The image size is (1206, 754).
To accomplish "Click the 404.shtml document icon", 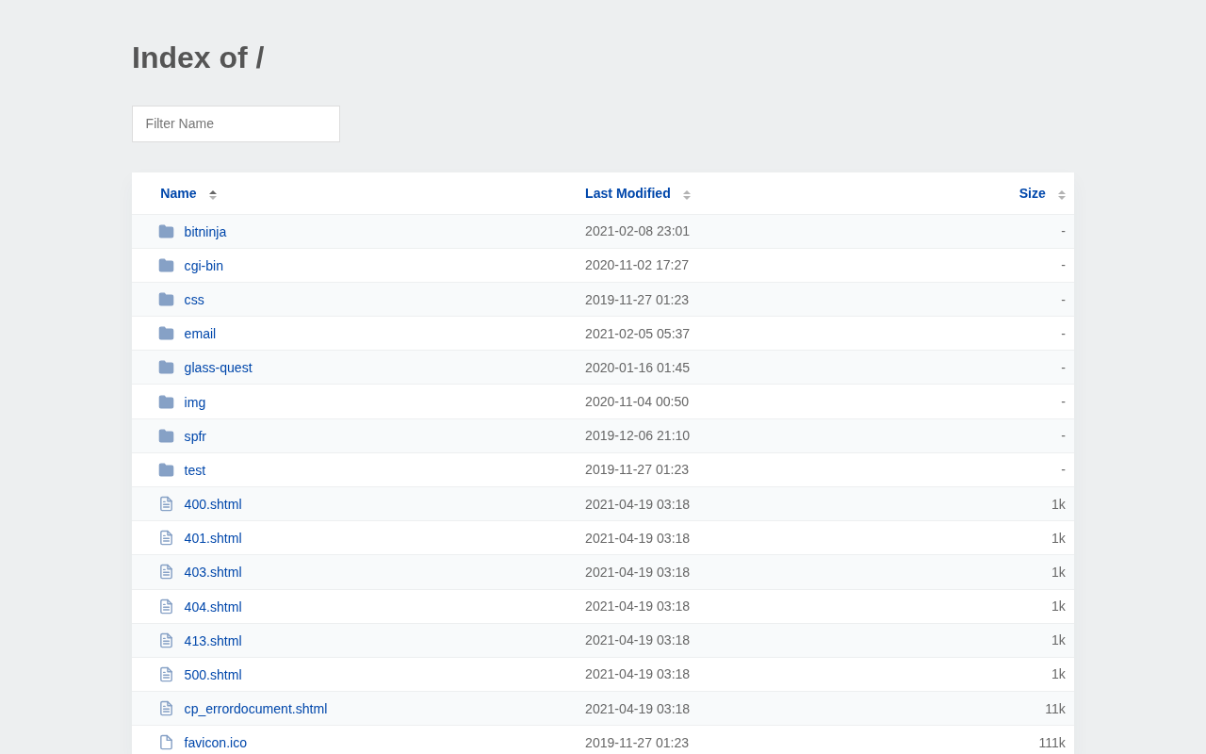I will coord(166,607).
